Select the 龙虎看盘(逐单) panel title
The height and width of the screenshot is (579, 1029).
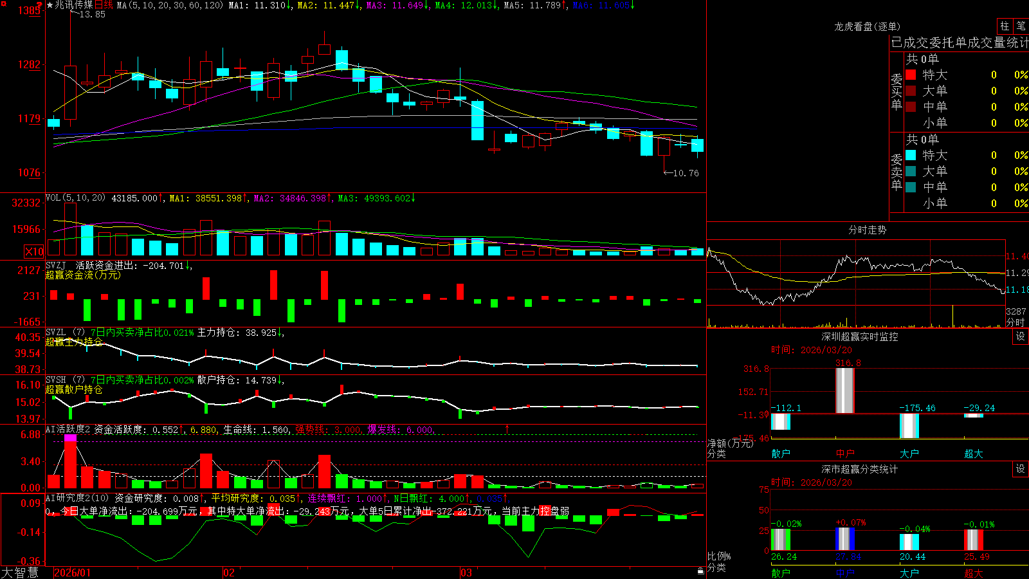867,26
